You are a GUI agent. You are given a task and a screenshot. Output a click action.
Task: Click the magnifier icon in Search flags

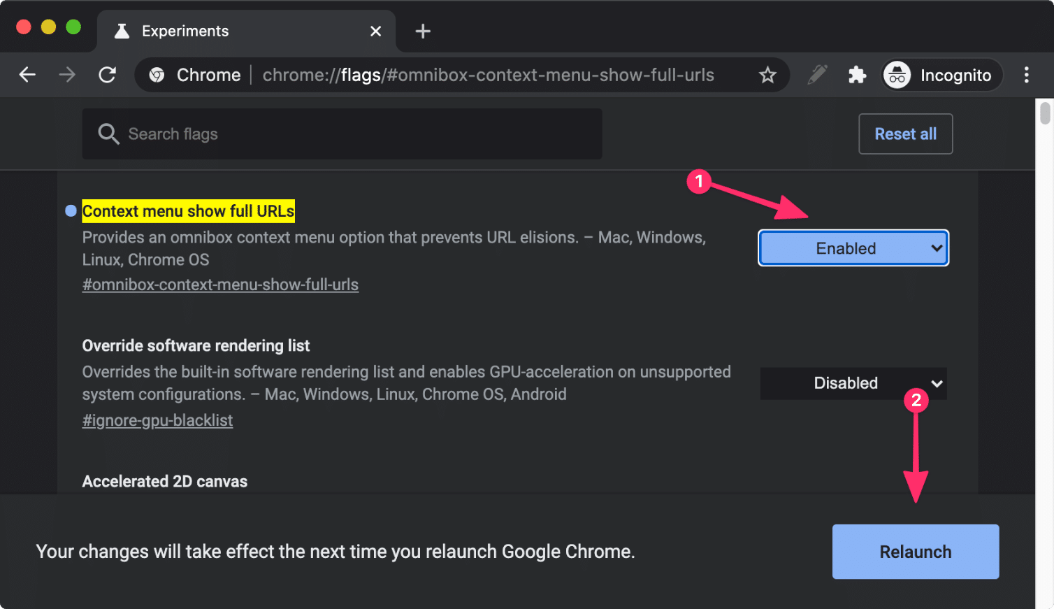[x=109, y=134]
